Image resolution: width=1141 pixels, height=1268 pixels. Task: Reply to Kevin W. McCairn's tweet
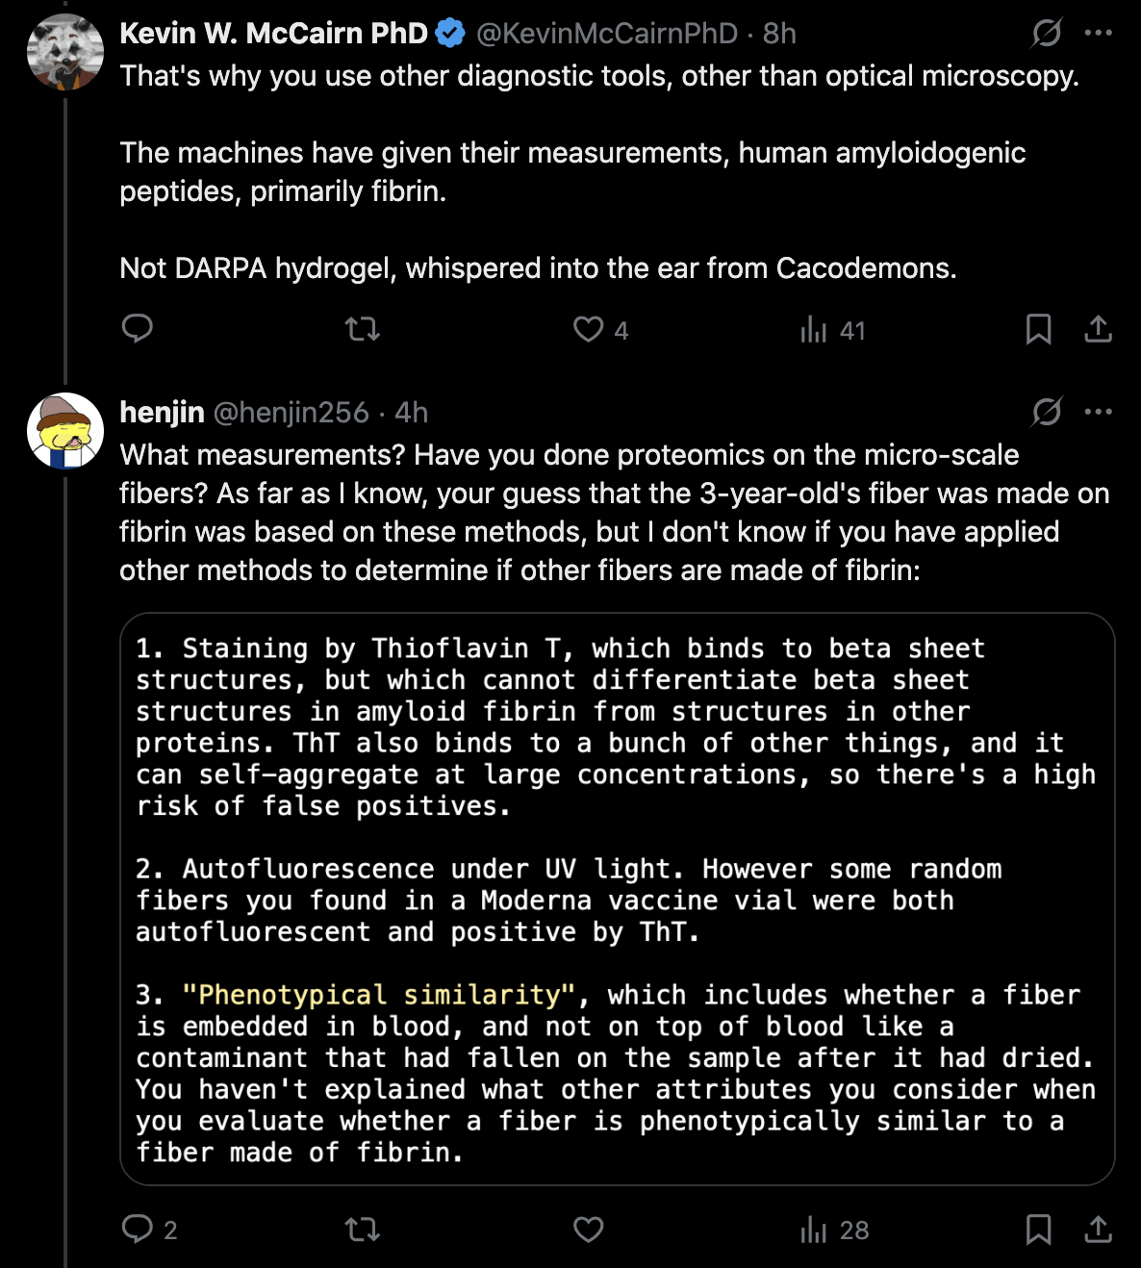click(x=138, y=329)
